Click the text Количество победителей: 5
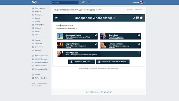The height and width of the screenshot is (101, 179). click(66, 28)
